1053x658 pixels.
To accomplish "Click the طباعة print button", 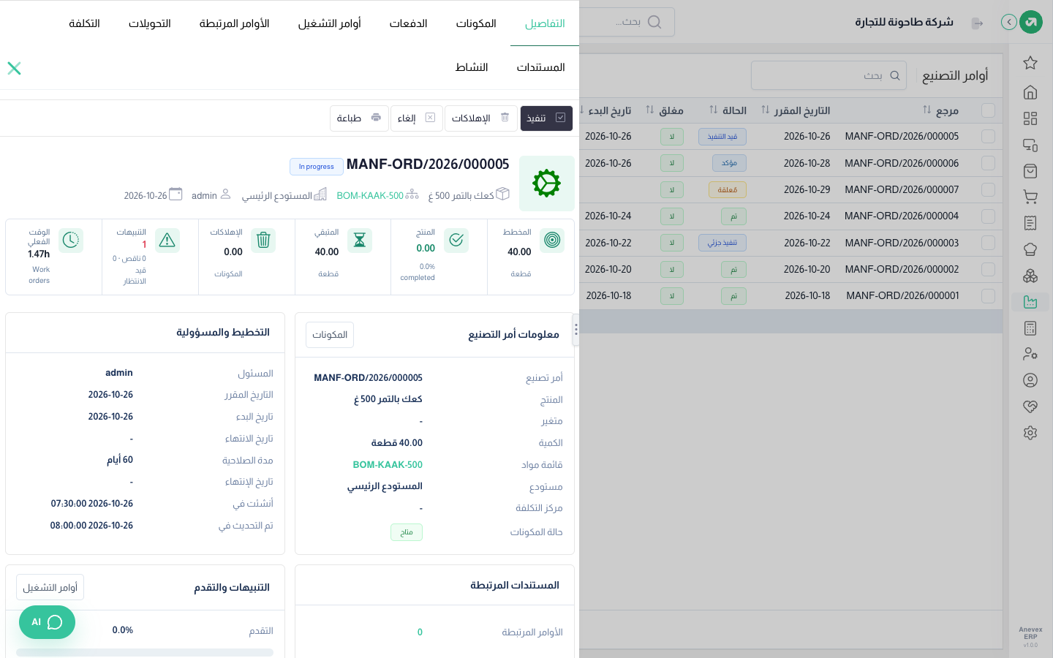I will [x=359, y=118].
